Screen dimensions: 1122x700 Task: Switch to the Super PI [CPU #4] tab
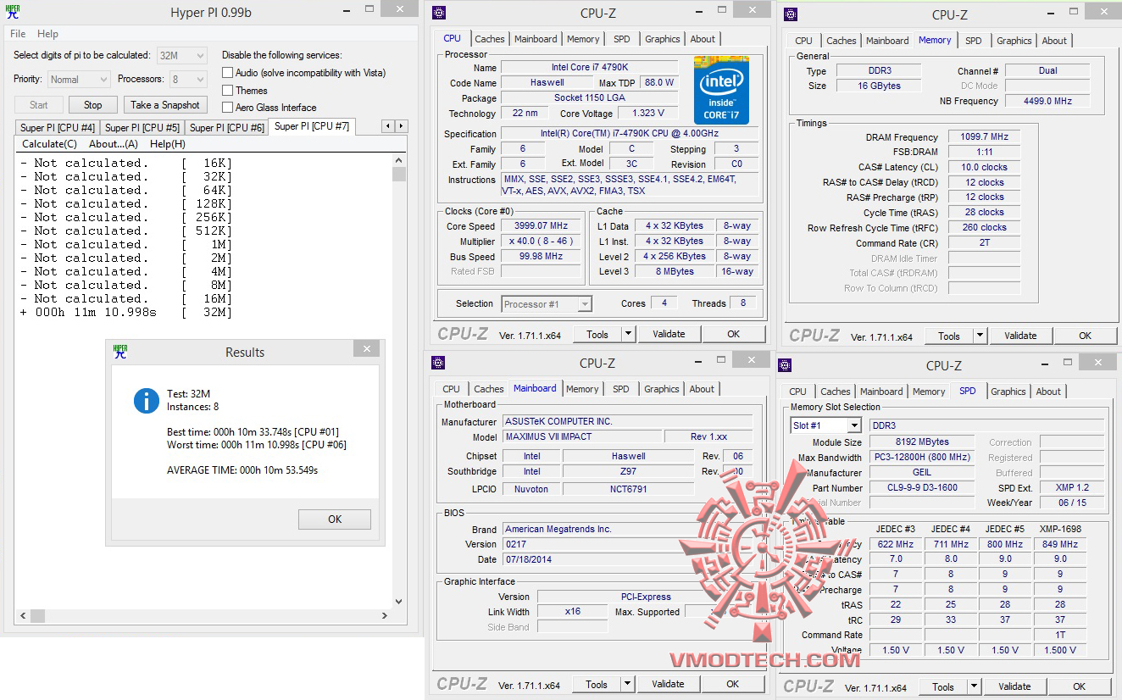[58, 128]
